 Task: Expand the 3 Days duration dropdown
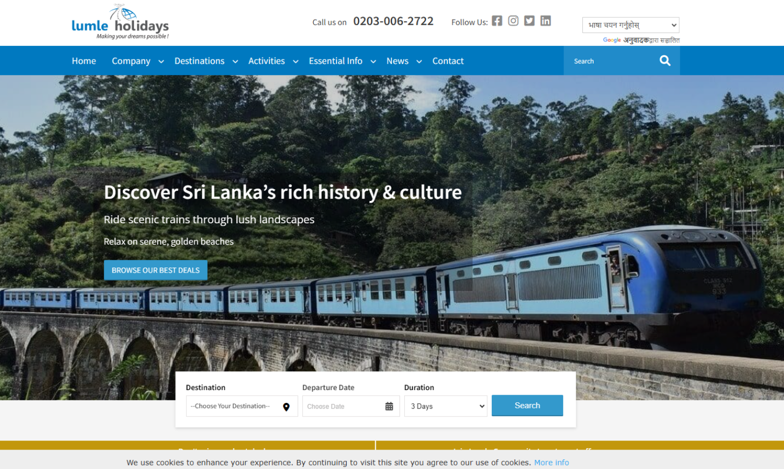(445, 406)
